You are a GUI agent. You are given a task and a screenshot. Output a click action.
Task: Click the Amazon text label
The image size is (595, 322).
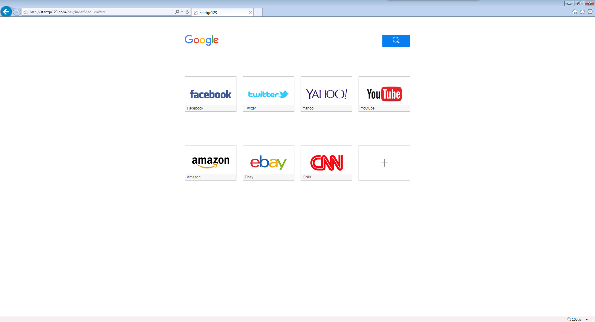[x=194, y=177]
